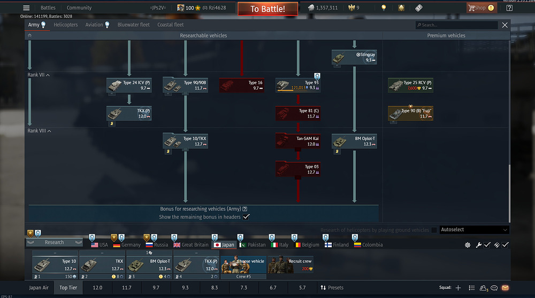Open the help question mark icon
The height and width of the screenshot is (298, 535).
pos(509,8)
